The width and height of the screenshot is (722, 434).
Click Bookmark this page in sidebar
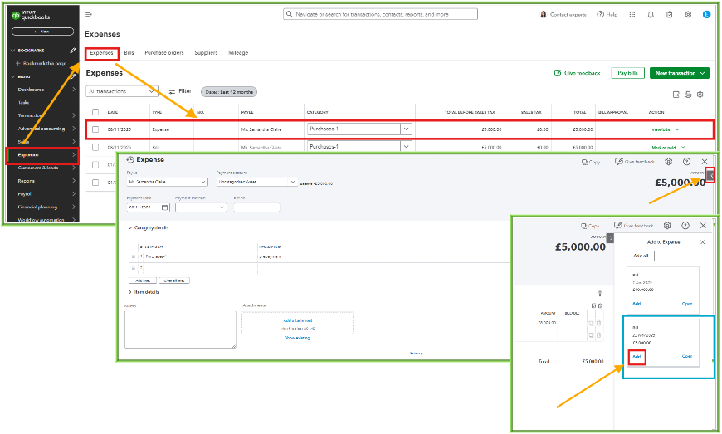click(41, 63)
